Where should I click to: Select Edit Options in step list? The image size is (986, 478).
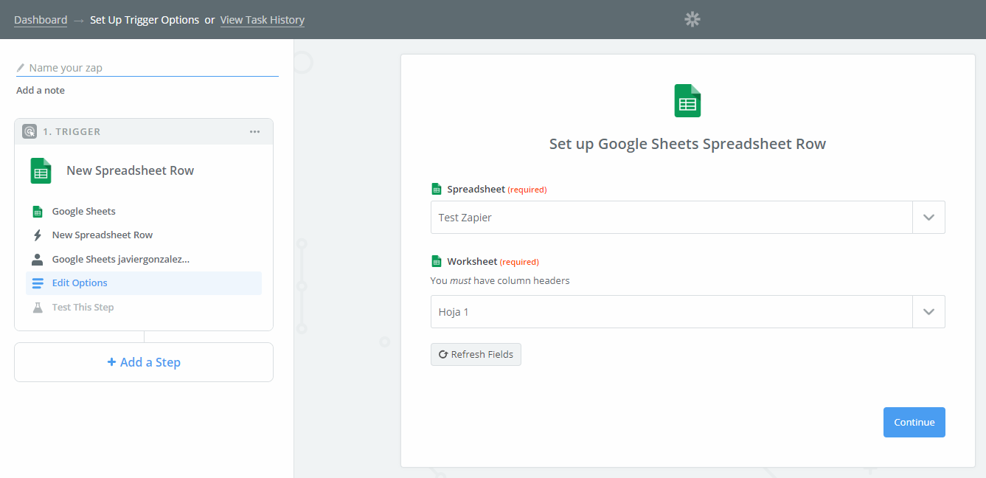(x=80, y=283)
